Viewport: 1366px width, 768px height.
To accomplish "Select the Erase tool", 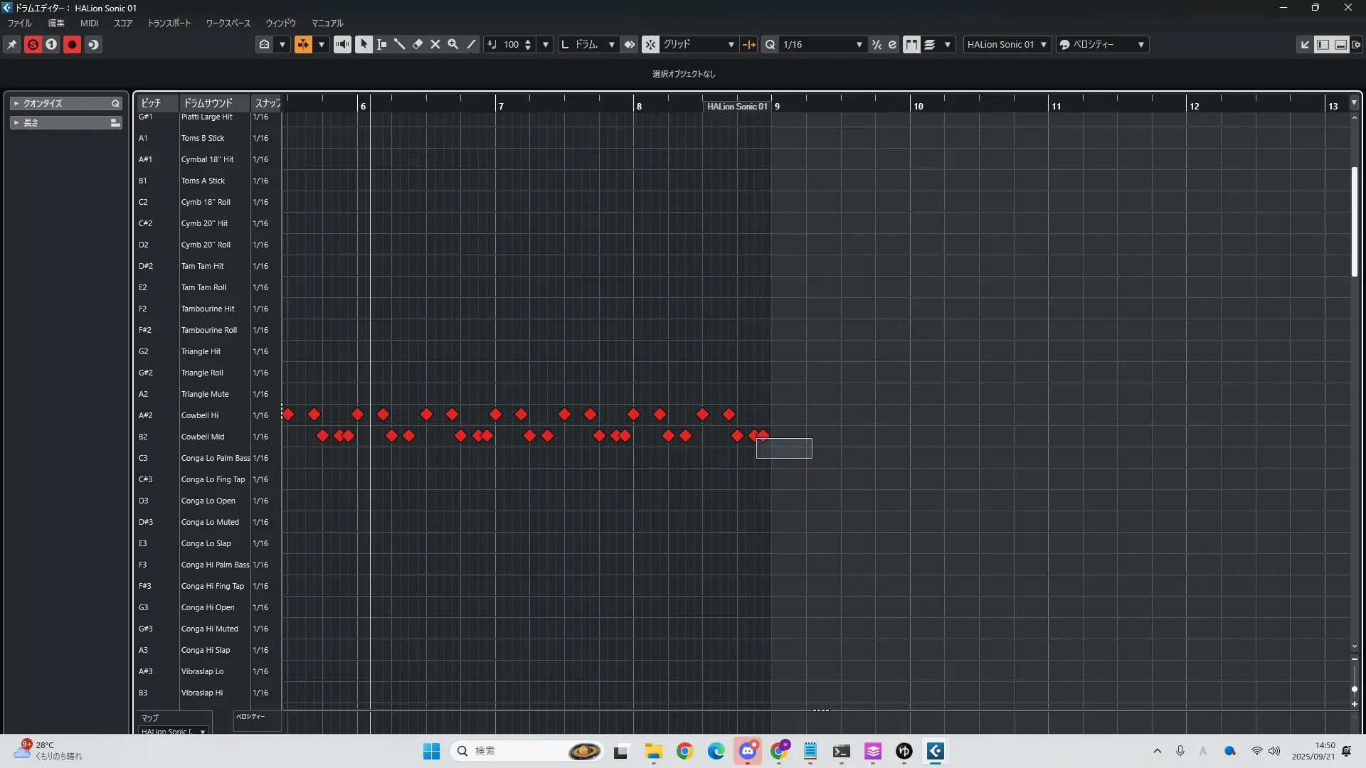I will (x=418, y=44).
